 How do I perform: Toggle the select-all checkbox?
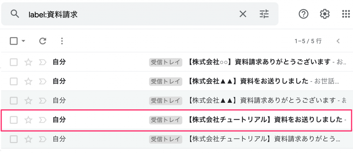(x=14, y=41)
